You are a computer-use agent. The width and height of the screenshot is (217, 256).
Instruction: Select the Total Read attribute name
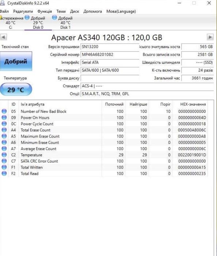click(30, 173)
